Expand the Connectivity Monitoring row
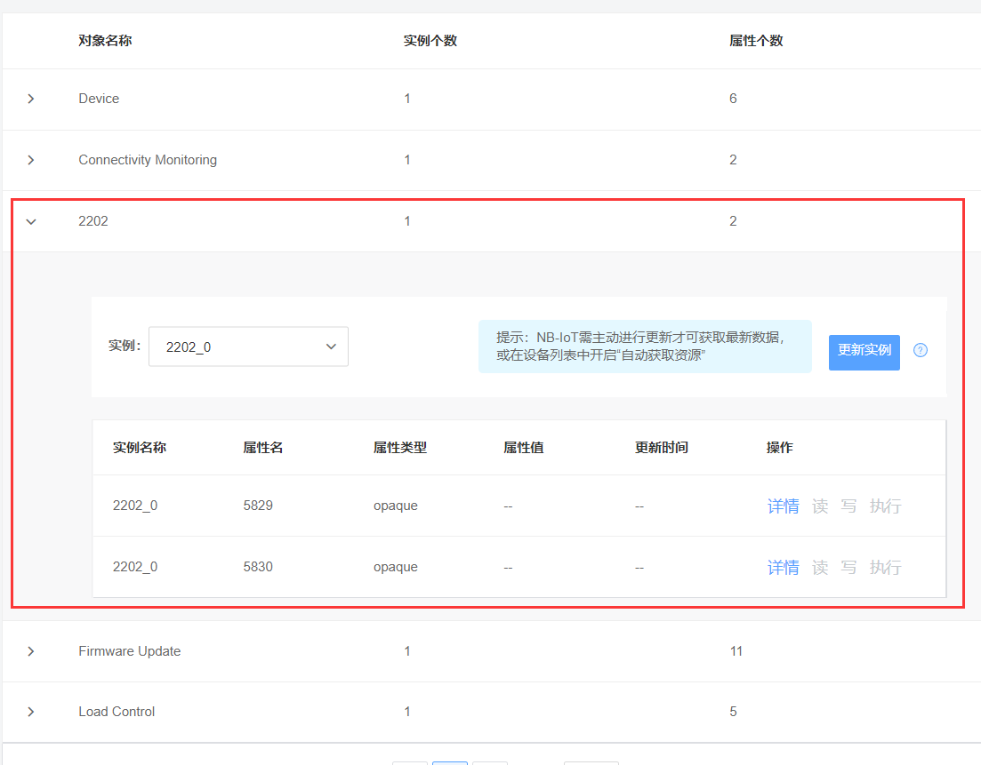 (x=31, y=160)
